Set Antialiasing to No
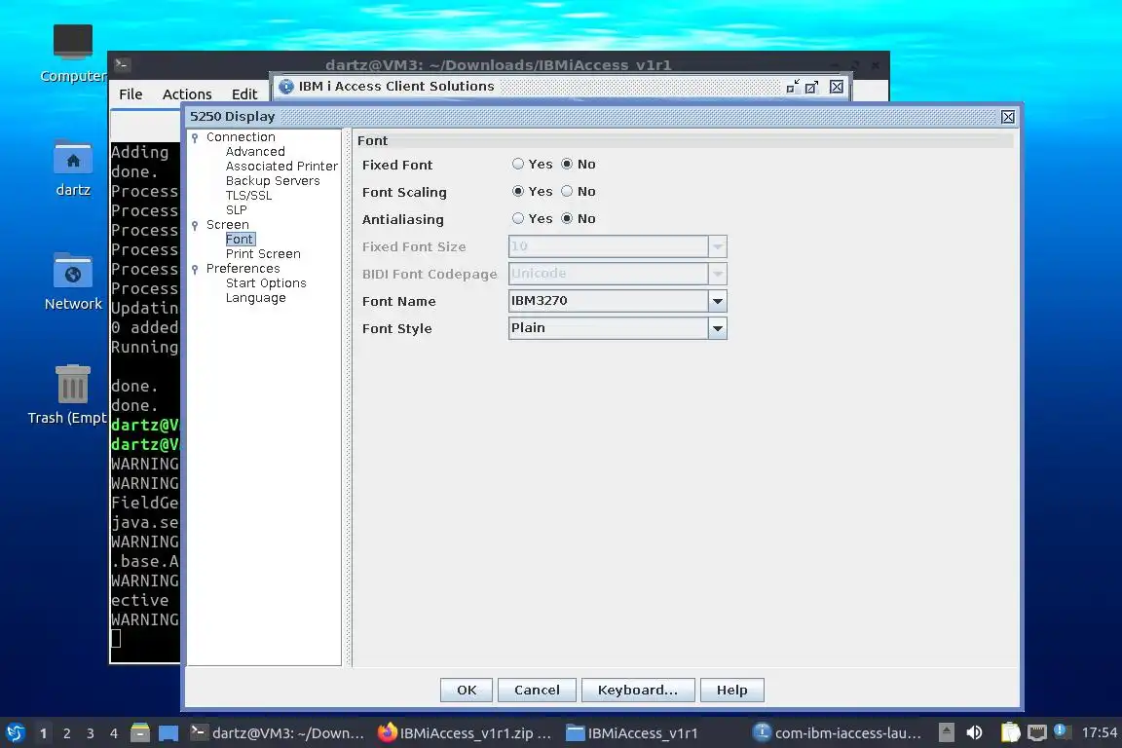 [567, 218]
